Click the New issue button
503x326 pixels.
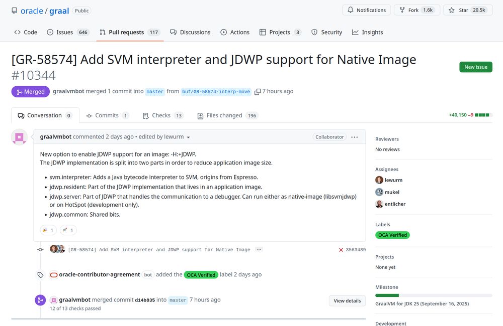(476, 67)
